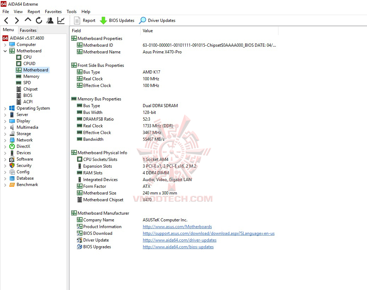Open the Chipset tree item
This screenshot has height=290, width=367.
coord(27,89)
